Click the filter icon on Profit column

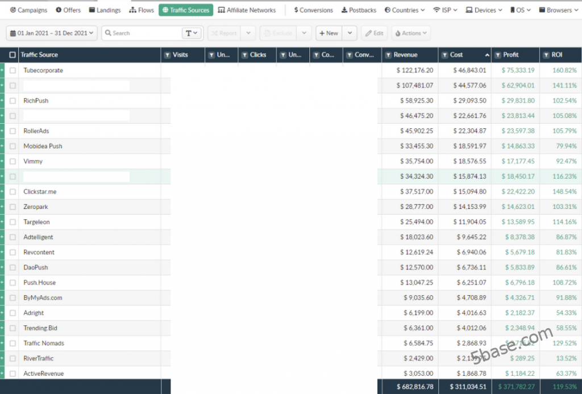pos(498,55)
